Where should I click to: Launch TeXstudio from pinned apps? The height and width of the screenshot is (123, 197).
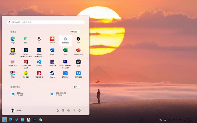point(52,62)
